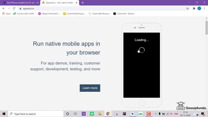Click the loading iPhone screen
The width and height of the screenshot is (208, 117).
142,65
